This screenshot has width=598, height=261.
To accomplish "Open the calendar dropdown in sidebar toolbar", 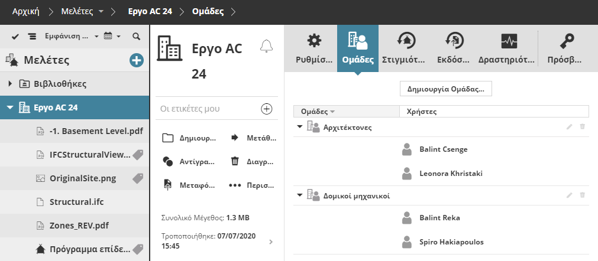I will coord(112,37).
